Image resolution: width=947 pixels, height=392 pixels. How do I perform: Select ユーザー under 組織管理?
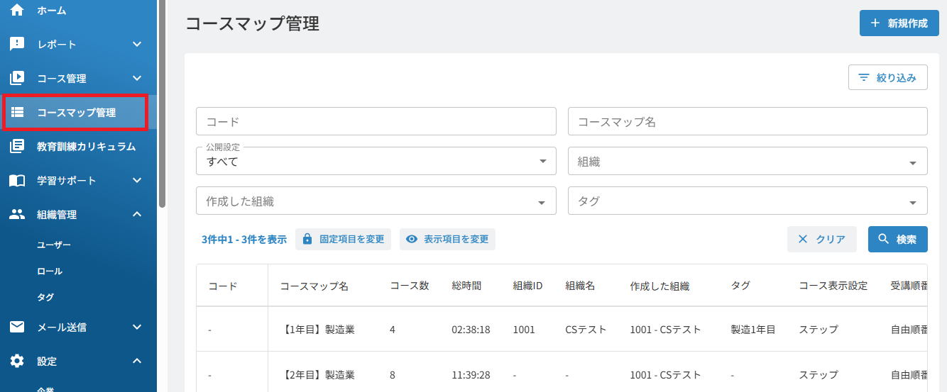(x=54, y=245)
